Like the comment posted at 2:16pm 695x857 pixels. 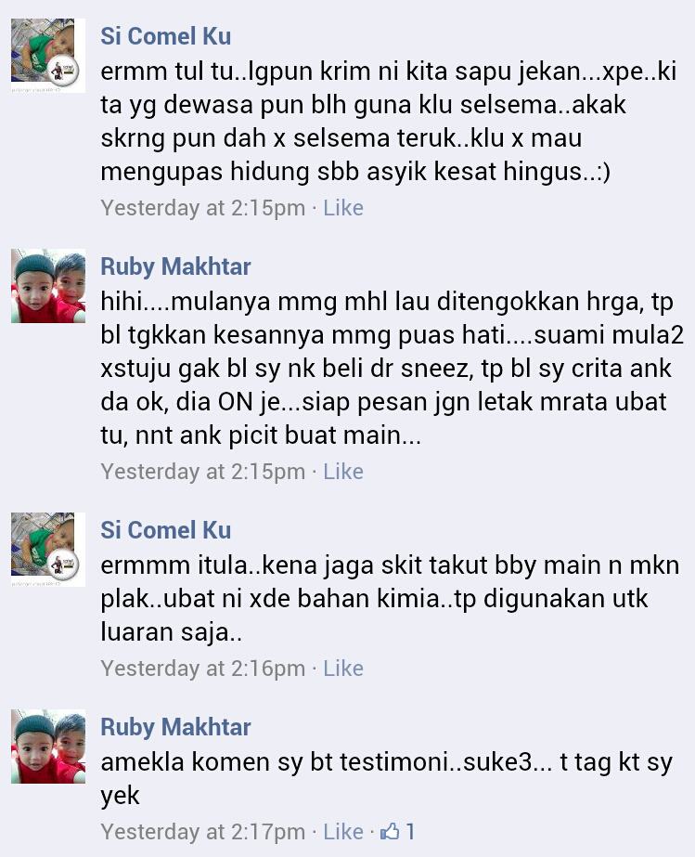(343, 668)
